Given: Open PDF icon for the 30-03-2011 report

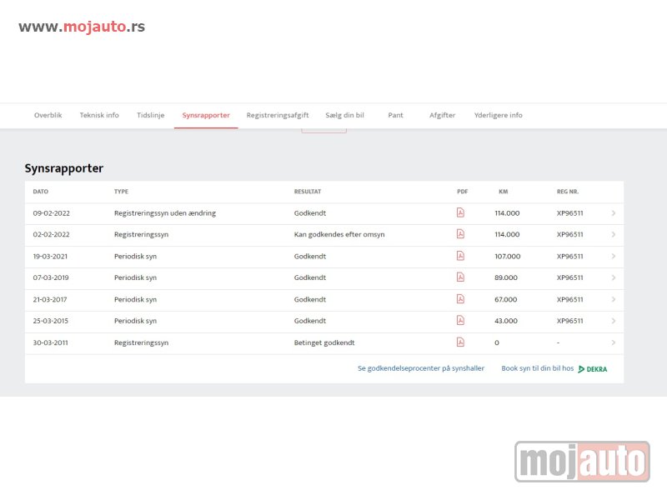Looking at the screenshot, I should pyautogui.click(x=460, y=342).
